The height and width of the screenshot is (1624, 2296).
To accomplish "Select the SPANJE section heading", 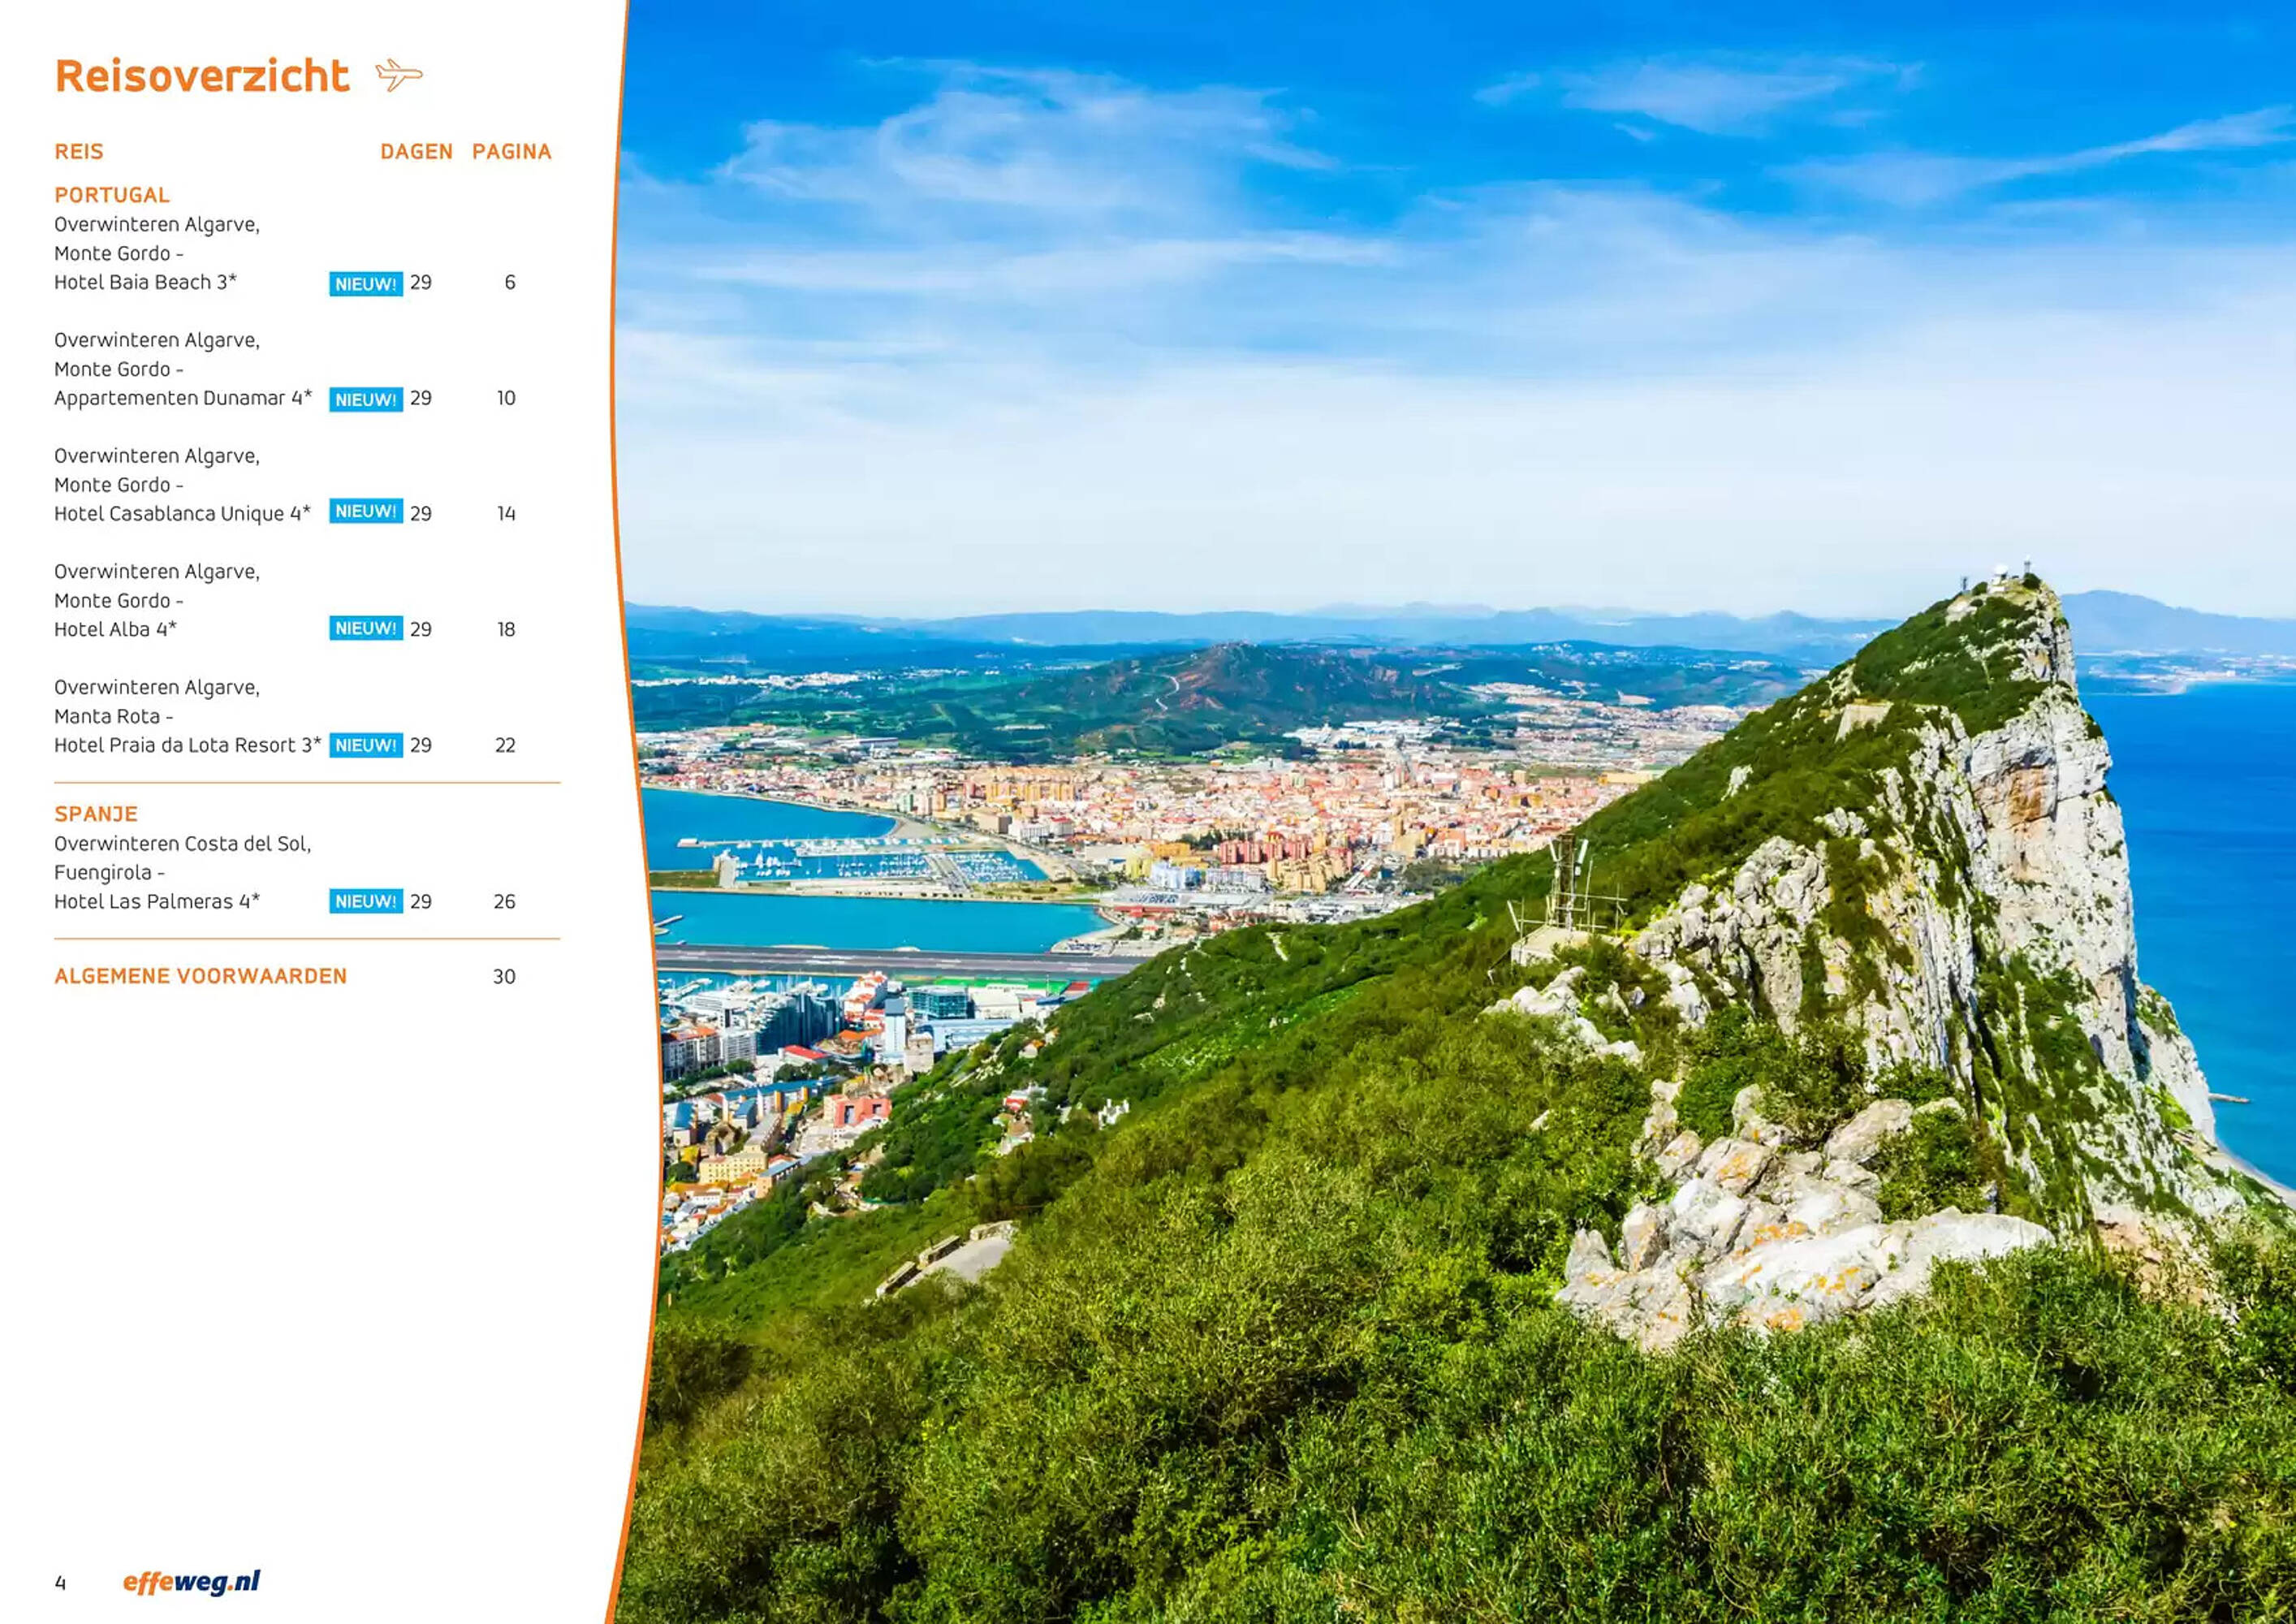I will click(x=96, y=814).
